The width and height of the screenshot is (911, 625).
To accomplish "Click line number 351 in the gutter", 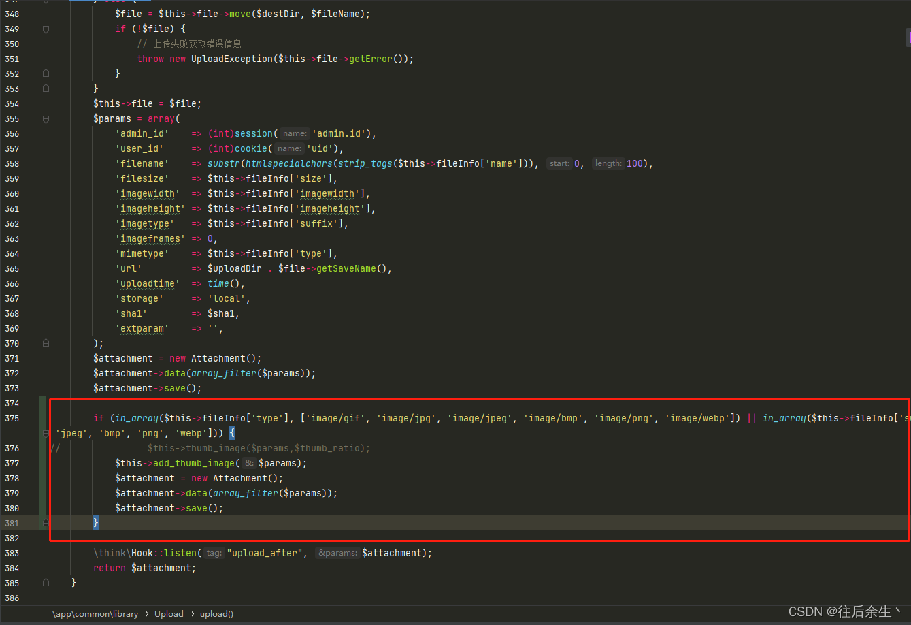I will tap(12, 59).
